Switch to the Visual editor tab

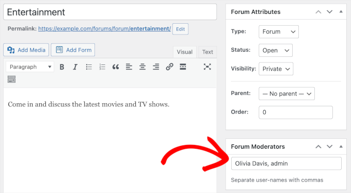pos(185,52)
